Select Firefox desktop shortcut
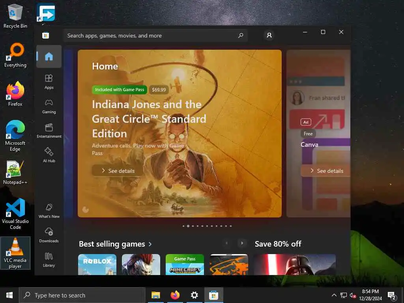The height and width of the screenshot is (303, 404). click(x=15, y=94)
